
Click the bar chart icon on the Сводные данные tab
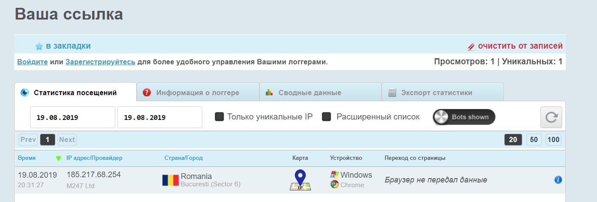pos(269,92)
